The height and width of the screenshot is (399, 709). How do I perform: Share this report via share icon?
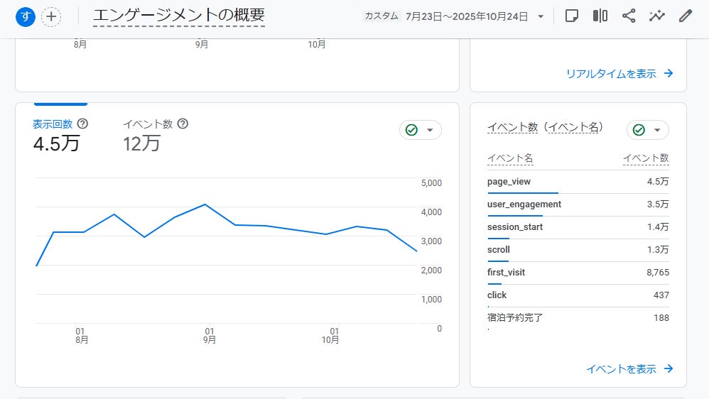tap(629, 16)
